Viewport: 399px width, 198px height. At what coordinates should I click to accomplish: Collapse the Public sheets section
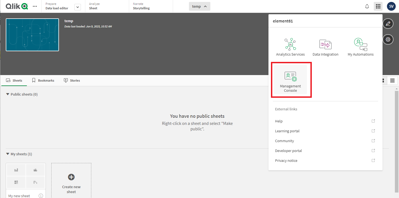pyautogui.click(x=8, y=94)
